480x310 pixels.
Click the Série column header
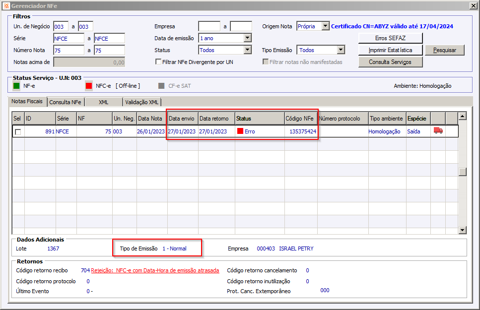66,119
